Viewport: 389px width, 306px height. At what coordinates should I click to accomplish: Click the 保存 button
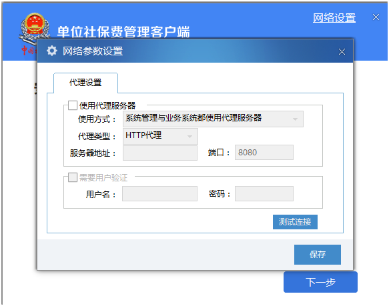(318, 255)
